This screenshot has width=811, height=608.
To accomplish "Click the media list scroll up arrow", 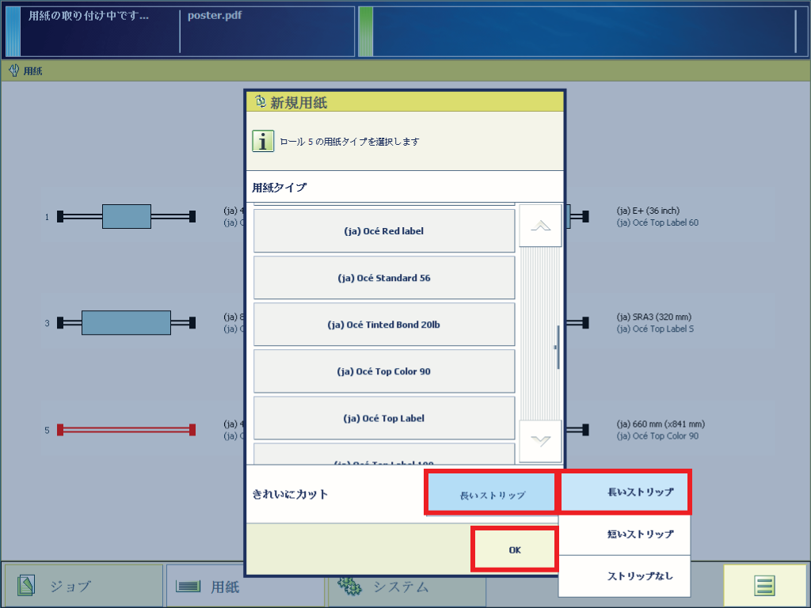I will [540, 226].
